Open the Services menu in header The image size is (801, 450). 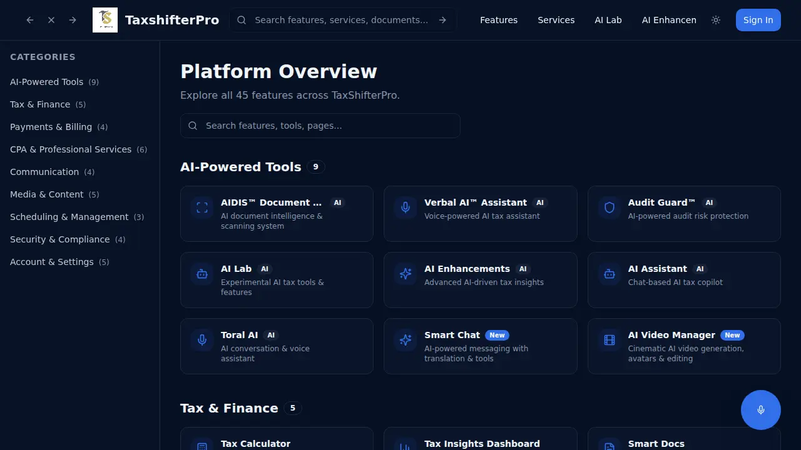[x=556, y=20]
